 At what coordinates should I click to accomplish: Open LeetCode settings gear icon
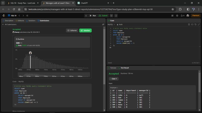[x=177, y=15]
